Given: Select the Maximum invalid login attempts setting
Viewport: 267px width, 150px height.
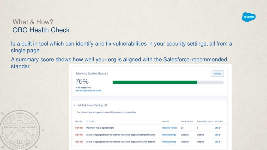Looking at the screenshot, I should tap(100, 128).
